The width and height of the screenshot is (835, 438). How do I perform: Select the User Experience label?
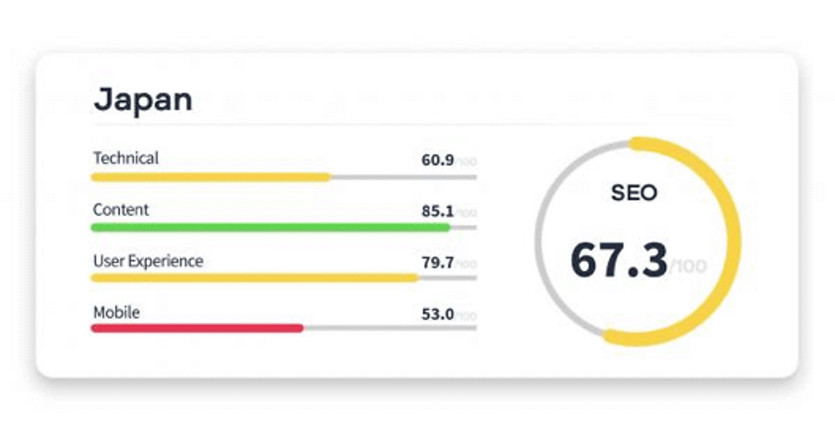[148, 261]
